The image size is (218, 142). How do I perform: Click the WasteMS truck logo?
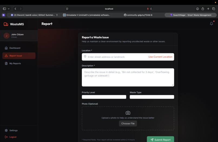point(6,24)
